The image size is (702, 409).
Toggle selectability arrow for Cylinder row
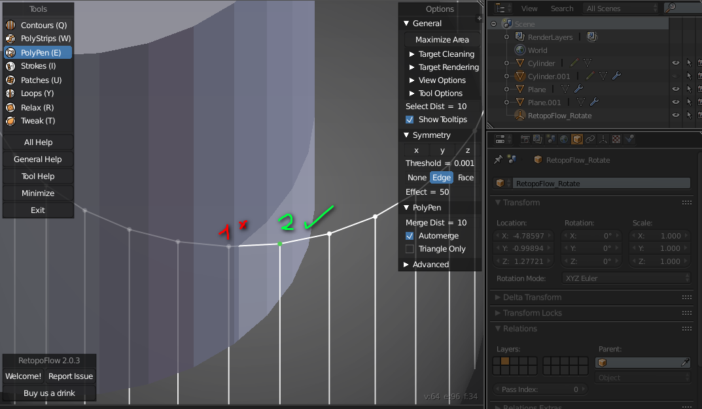pyautogui.click(x=689, y=63)
